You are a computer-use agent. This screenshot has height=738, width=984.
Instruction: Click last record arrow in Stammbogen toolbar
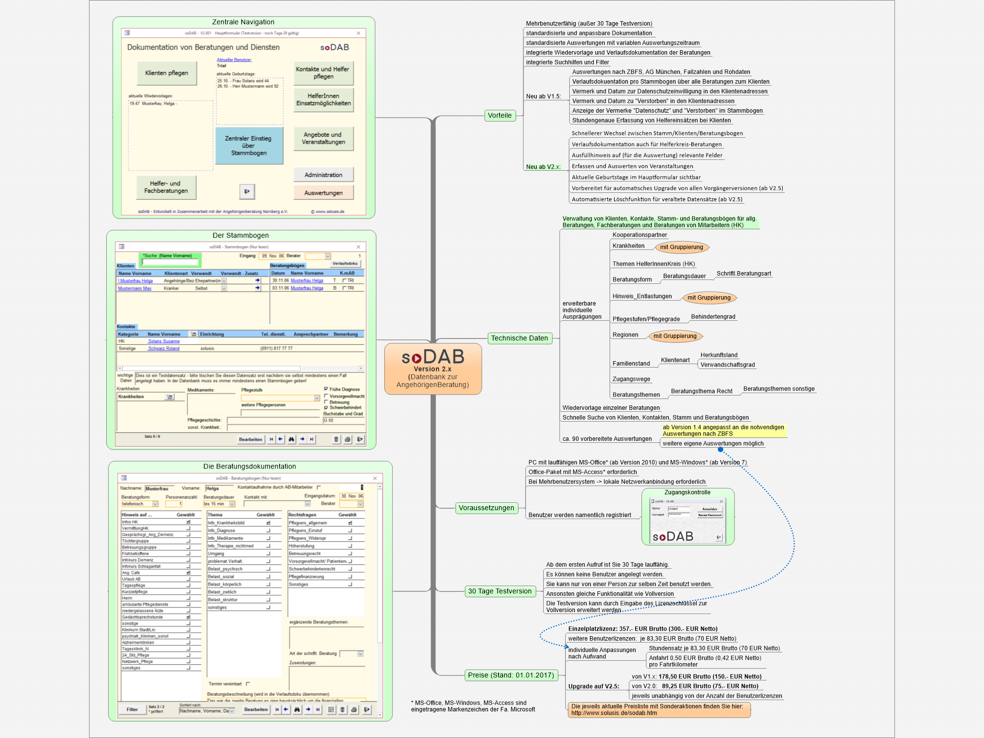tap(311, 439)
